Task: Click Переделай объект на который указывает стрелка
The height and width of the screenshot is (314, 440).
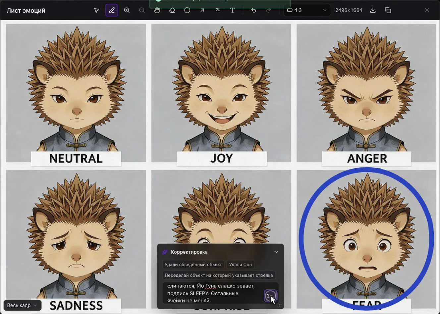Action: tap(219, 275)
